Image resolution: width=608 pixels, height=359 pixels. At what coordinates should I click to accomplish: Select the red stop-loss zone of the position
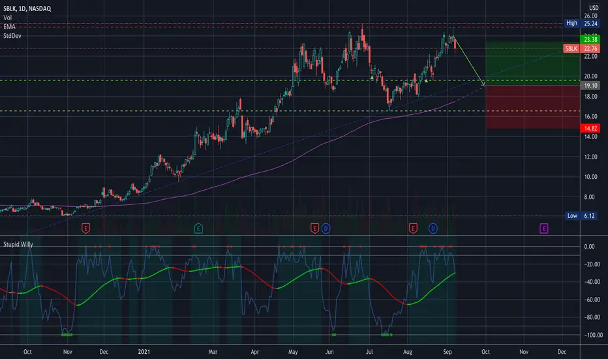[x=533, y=107]
